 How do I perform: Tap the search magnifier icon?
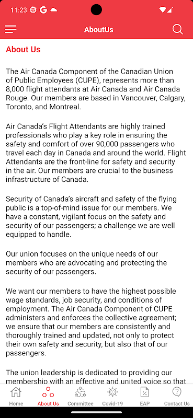[177, 29]
